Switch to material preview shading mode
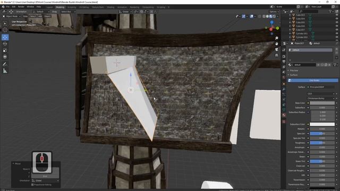 point(270,16)
